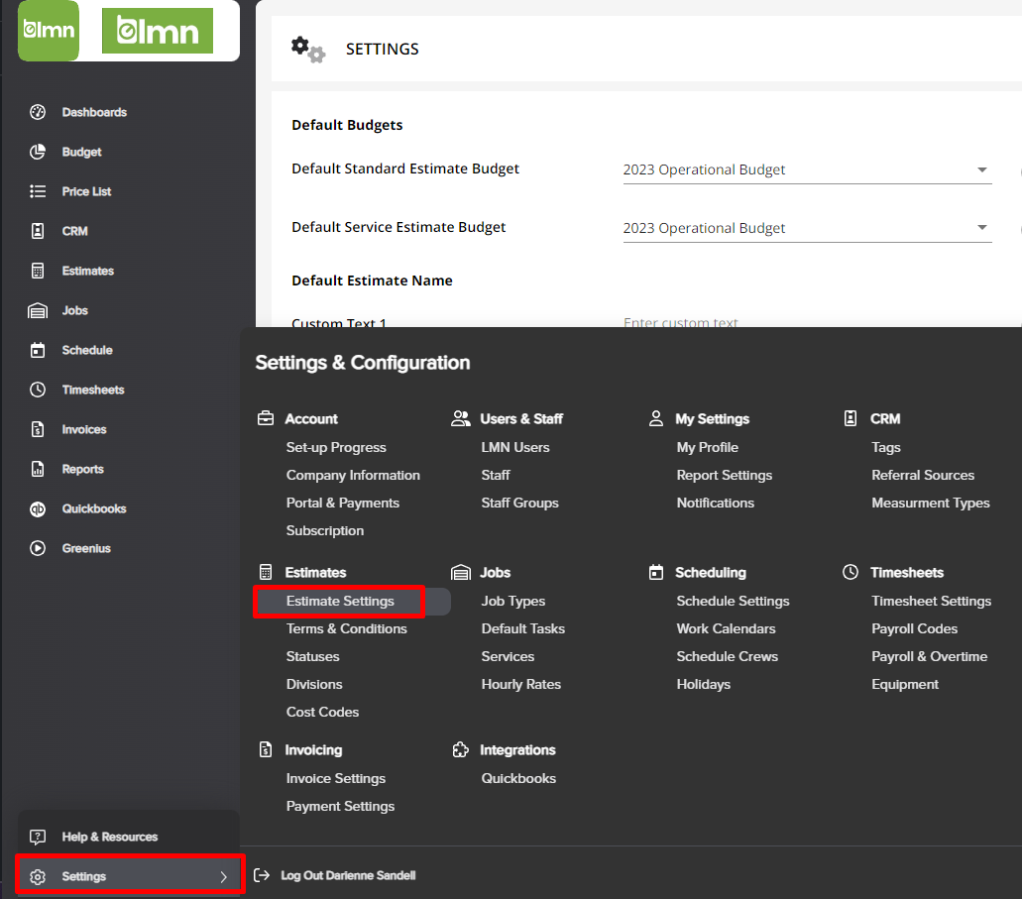The height and width of the screenshot is (899, 1022).
Task: Click the wide LMN logo banner
Action: [157, 31]
